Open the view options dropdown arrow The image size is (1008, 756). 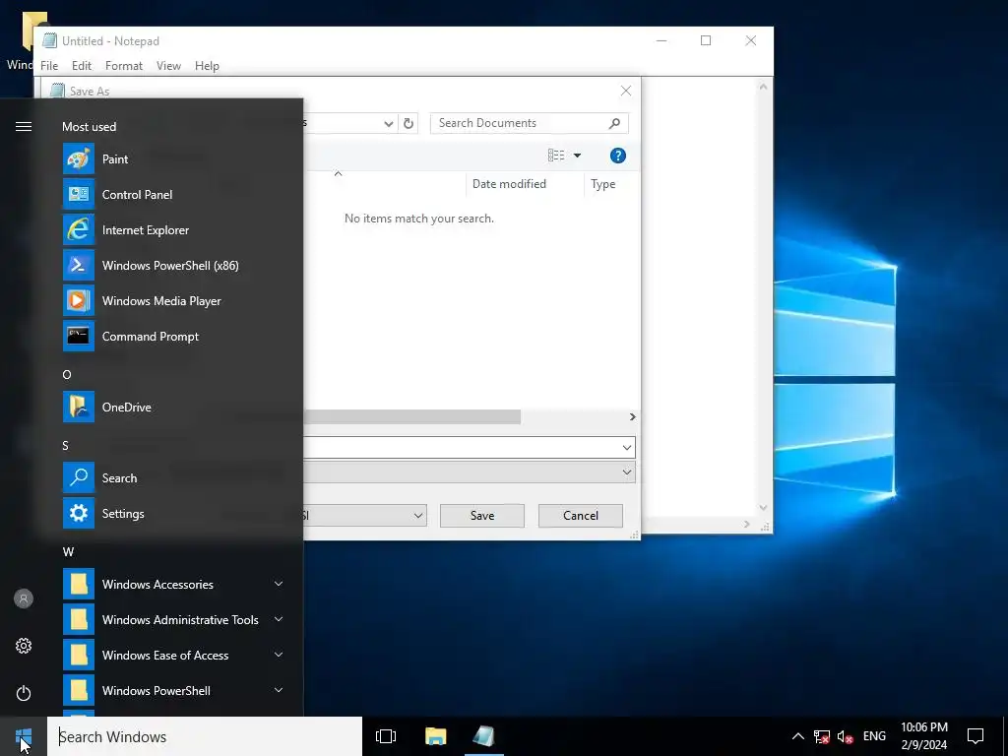pyautogui.click(x=577, y=155)
